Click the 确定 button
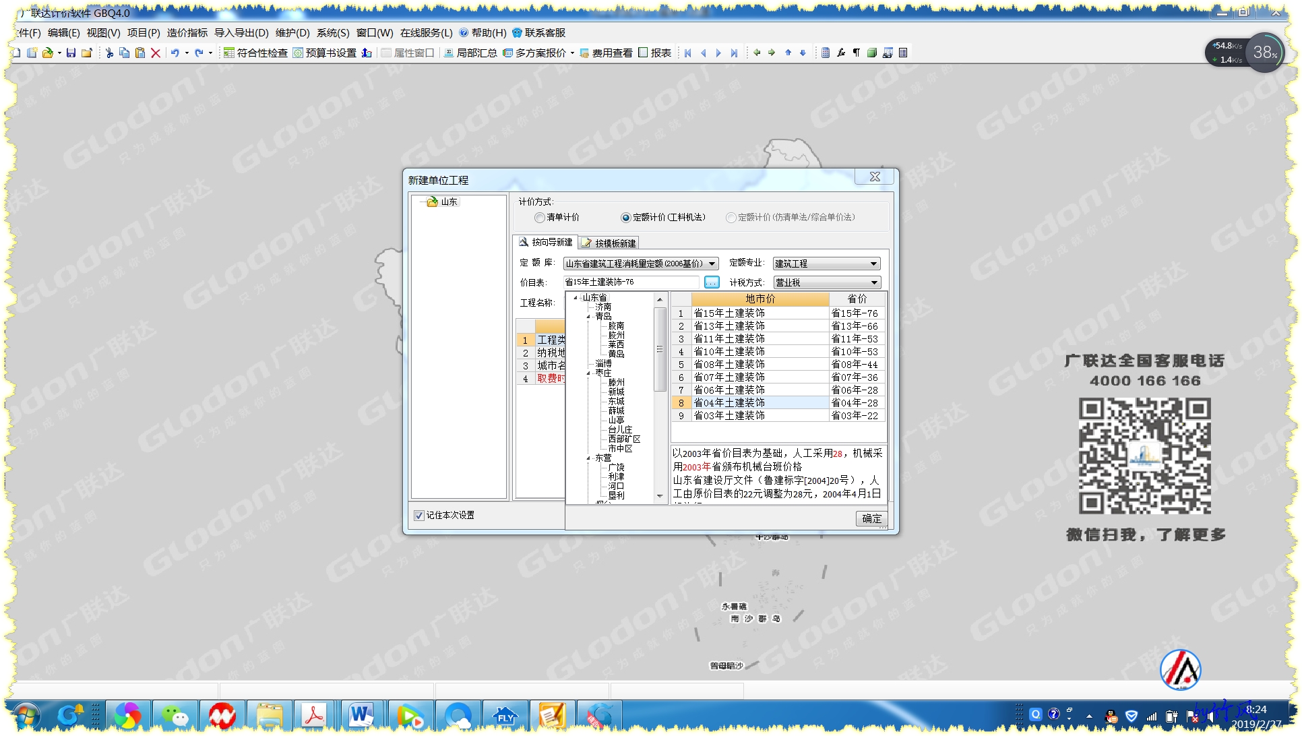 click(x=871, y=518)
